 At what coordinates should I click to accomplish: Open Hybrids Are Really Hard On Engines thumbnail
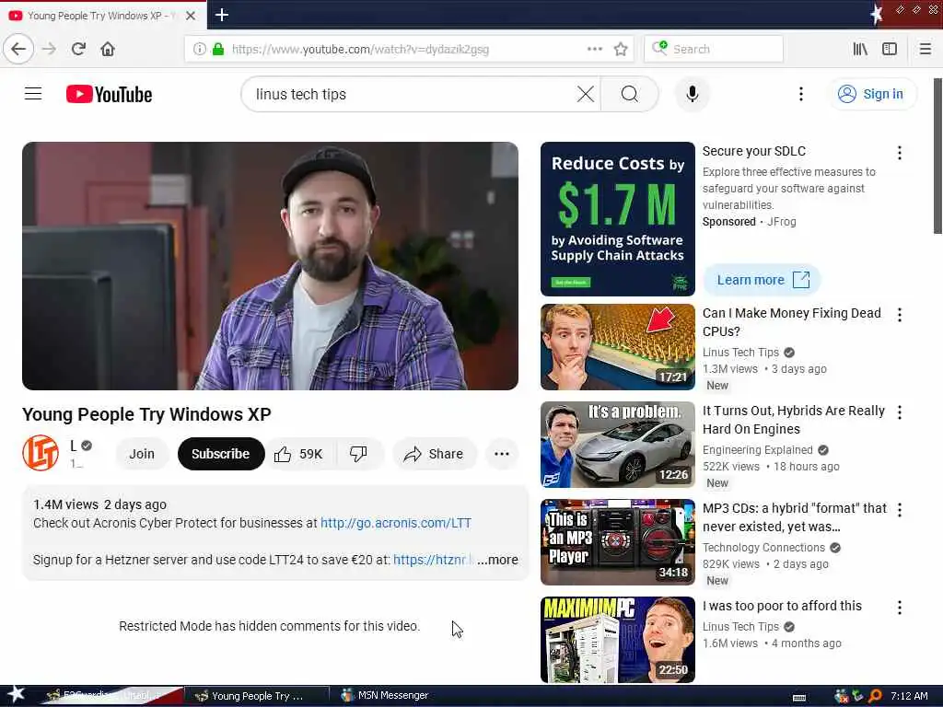(618, 445)
